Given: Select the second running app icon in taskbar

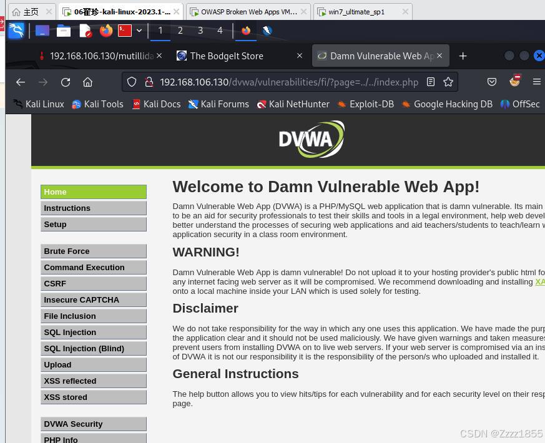Looking at the screenshot, I should (x=267, y=31).
